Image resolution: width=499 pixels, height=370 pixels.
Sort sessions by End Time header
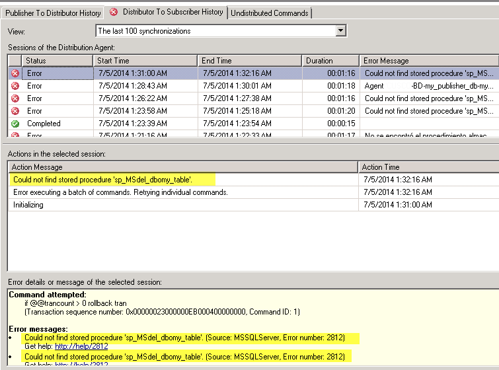coord(250,60)
